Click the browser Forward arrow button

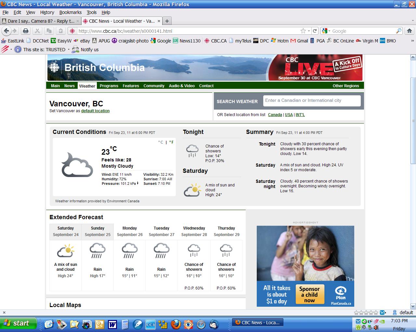tap(15, 31)
